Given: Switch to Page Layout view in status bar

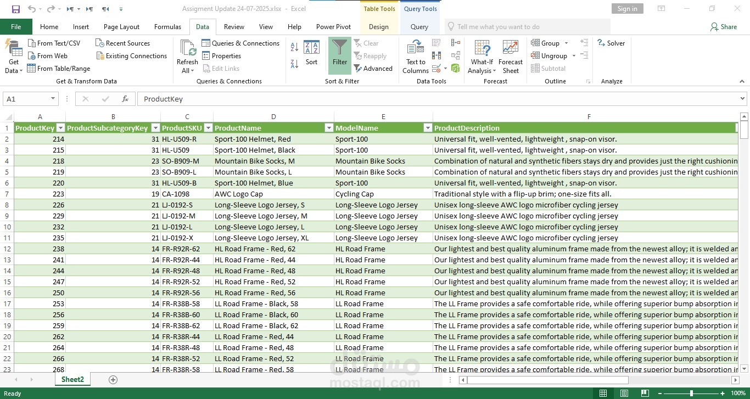Looking at the screenshot, I should tap(624, 394).
